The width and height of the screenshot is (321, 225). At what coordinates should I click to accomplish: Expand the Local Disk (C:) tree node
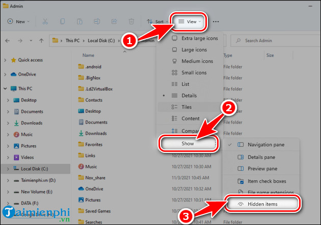[x=8, y=169]
